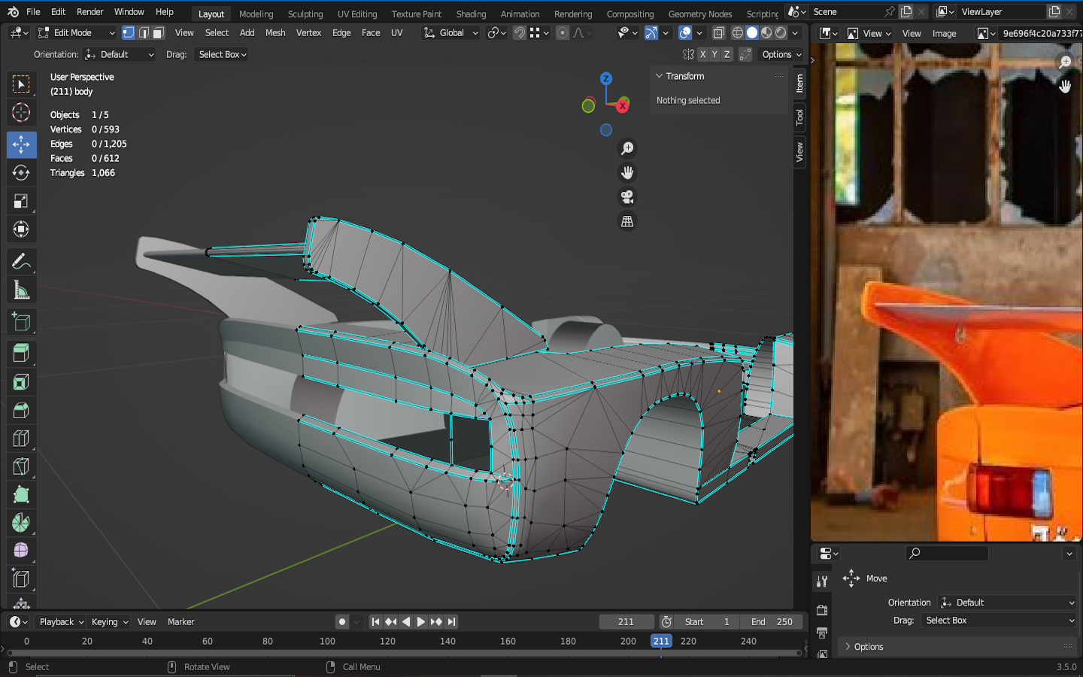Open the Modeling workspace tab
Image resolution: width=1083 pixels, height=677 pixels.
pos(256,14)
